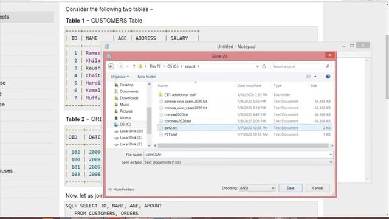
Task: Collapse folders with Hide Folders
Action: click(122, 189)
